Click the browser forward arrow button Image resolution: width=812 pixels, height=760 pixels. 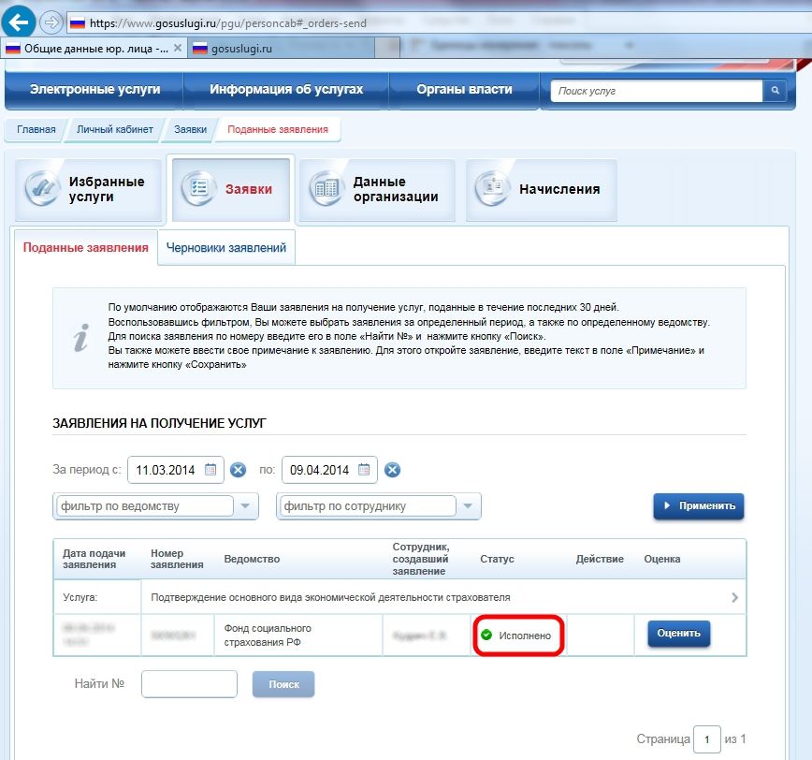point(50,22)
